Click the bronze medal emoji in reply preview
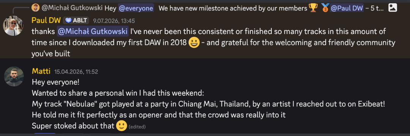Viewport: 410px width, 136px height. [325, 8]
